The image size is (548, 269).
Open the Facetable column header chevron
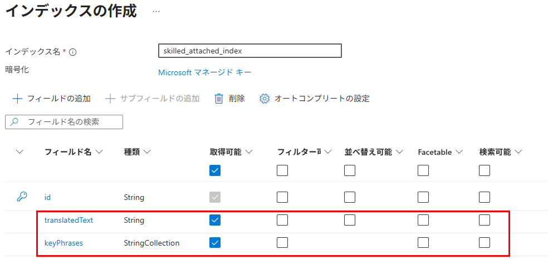[x=460, y=152]
